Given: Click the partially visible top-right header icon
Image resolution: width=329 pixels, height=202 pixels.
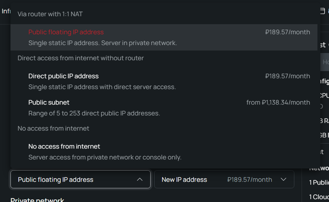Looking at the screenshot, I should pyautogui.click(x=322, y=11).
